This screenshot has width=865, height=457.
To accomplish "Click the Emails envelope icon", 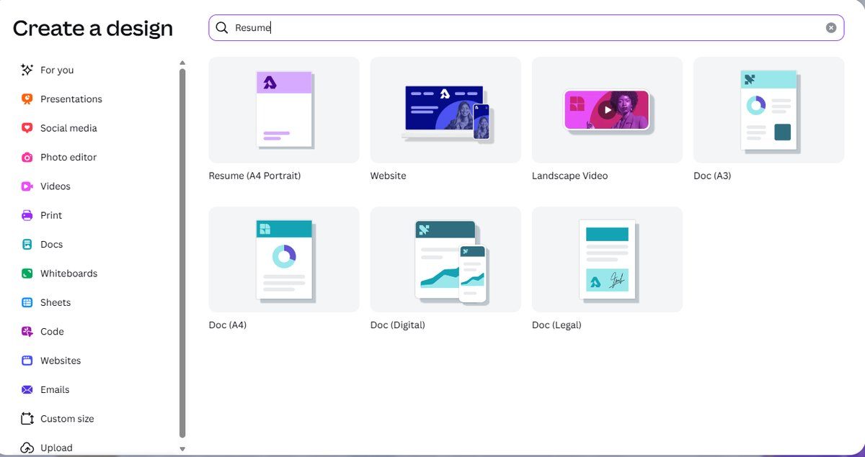I will coord(27,389).
